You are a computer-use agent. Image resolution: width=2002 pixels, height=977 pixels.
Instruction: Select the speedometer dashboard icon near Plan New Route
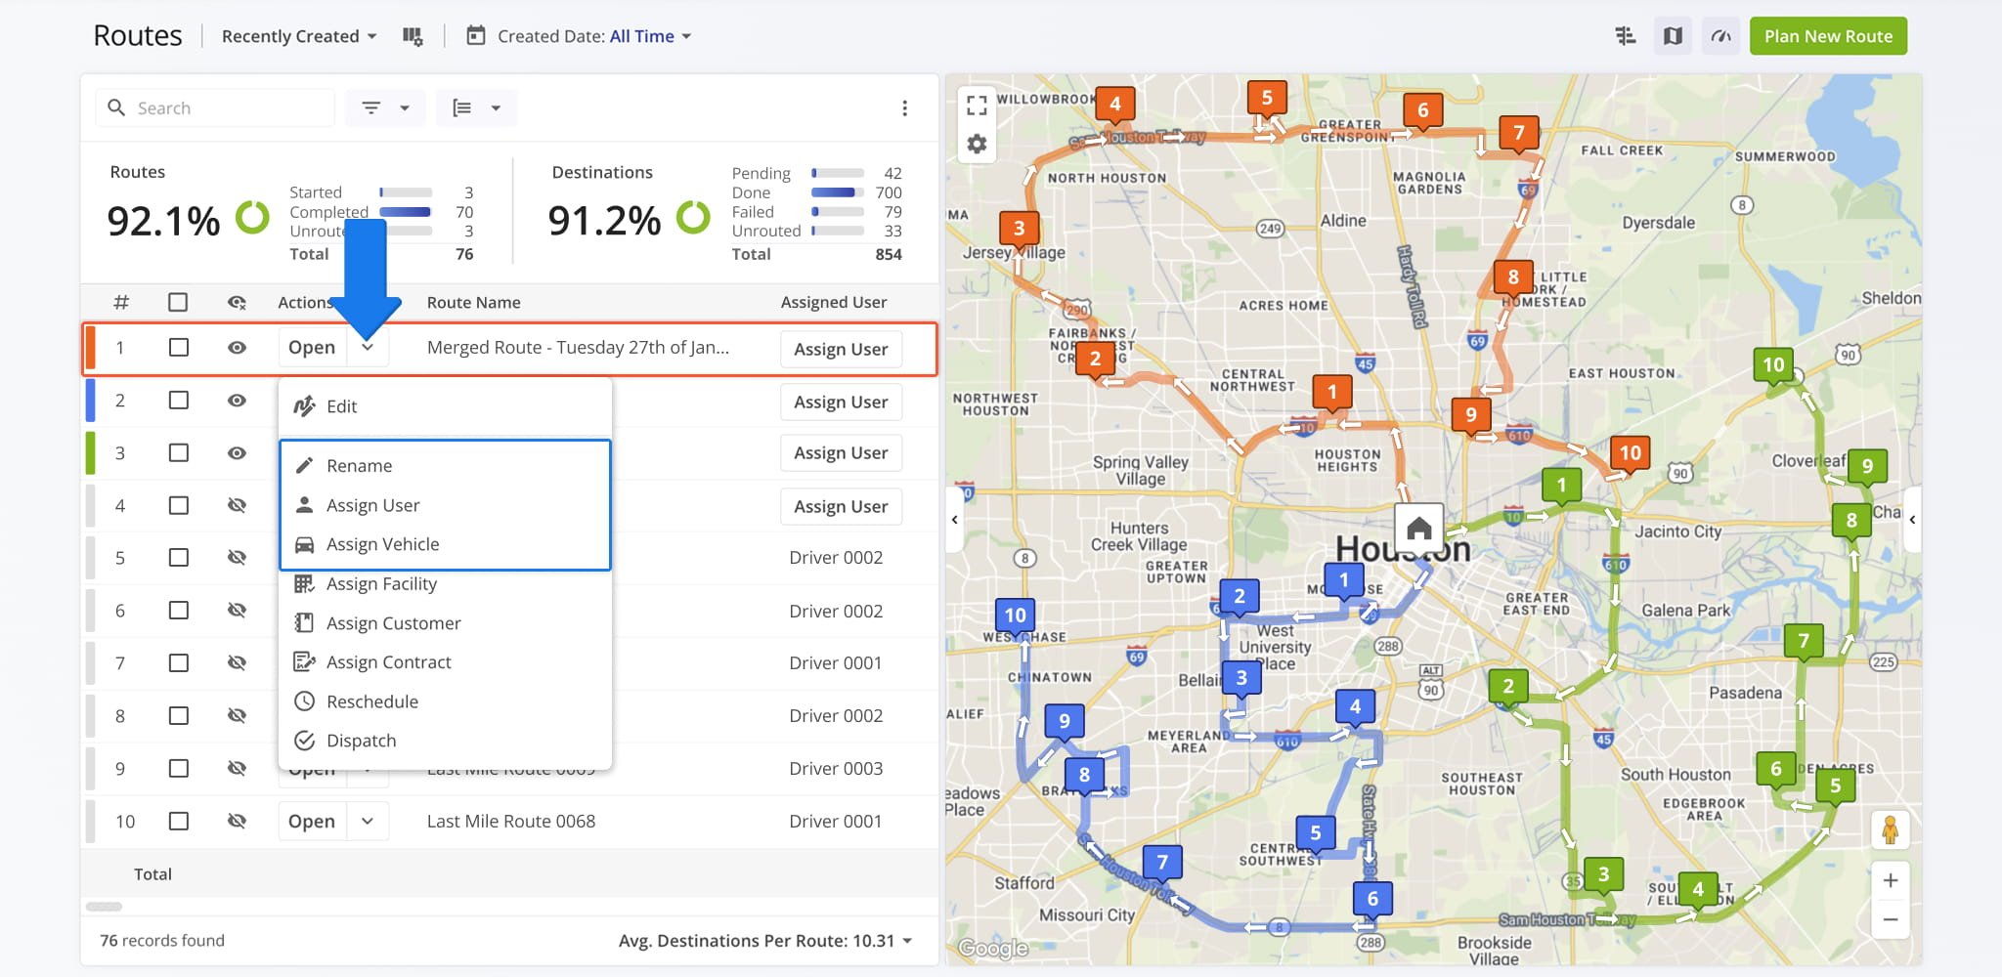click(x=1720, y=35)
